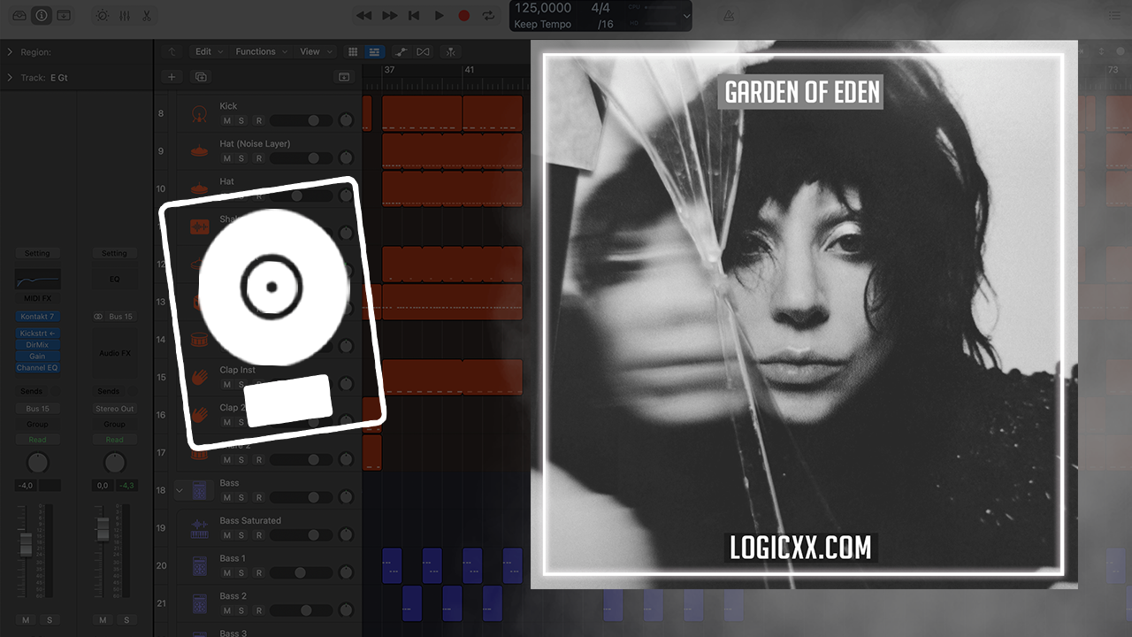Toggle Catch Playhead icon

click(x=452, y=52)
